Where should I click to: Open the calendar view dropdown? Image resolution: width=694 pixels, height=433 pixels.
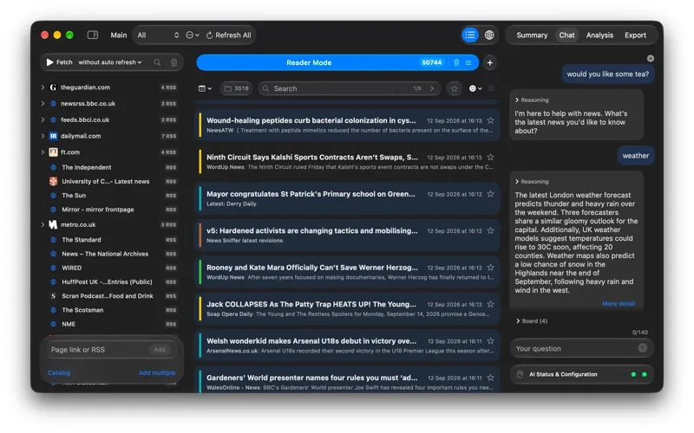pyautogui.click(x=205, y=88)
